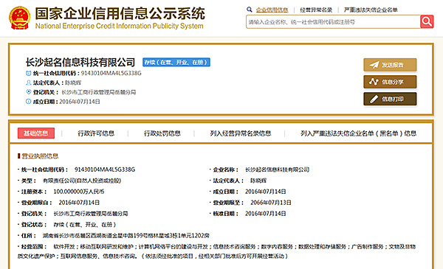Image resolution: width=443 pixels, height=269 pixels.
Task: Switch to the 列入严重违法失信企业名单（黑名单）信息 tab
Action: 358,133
